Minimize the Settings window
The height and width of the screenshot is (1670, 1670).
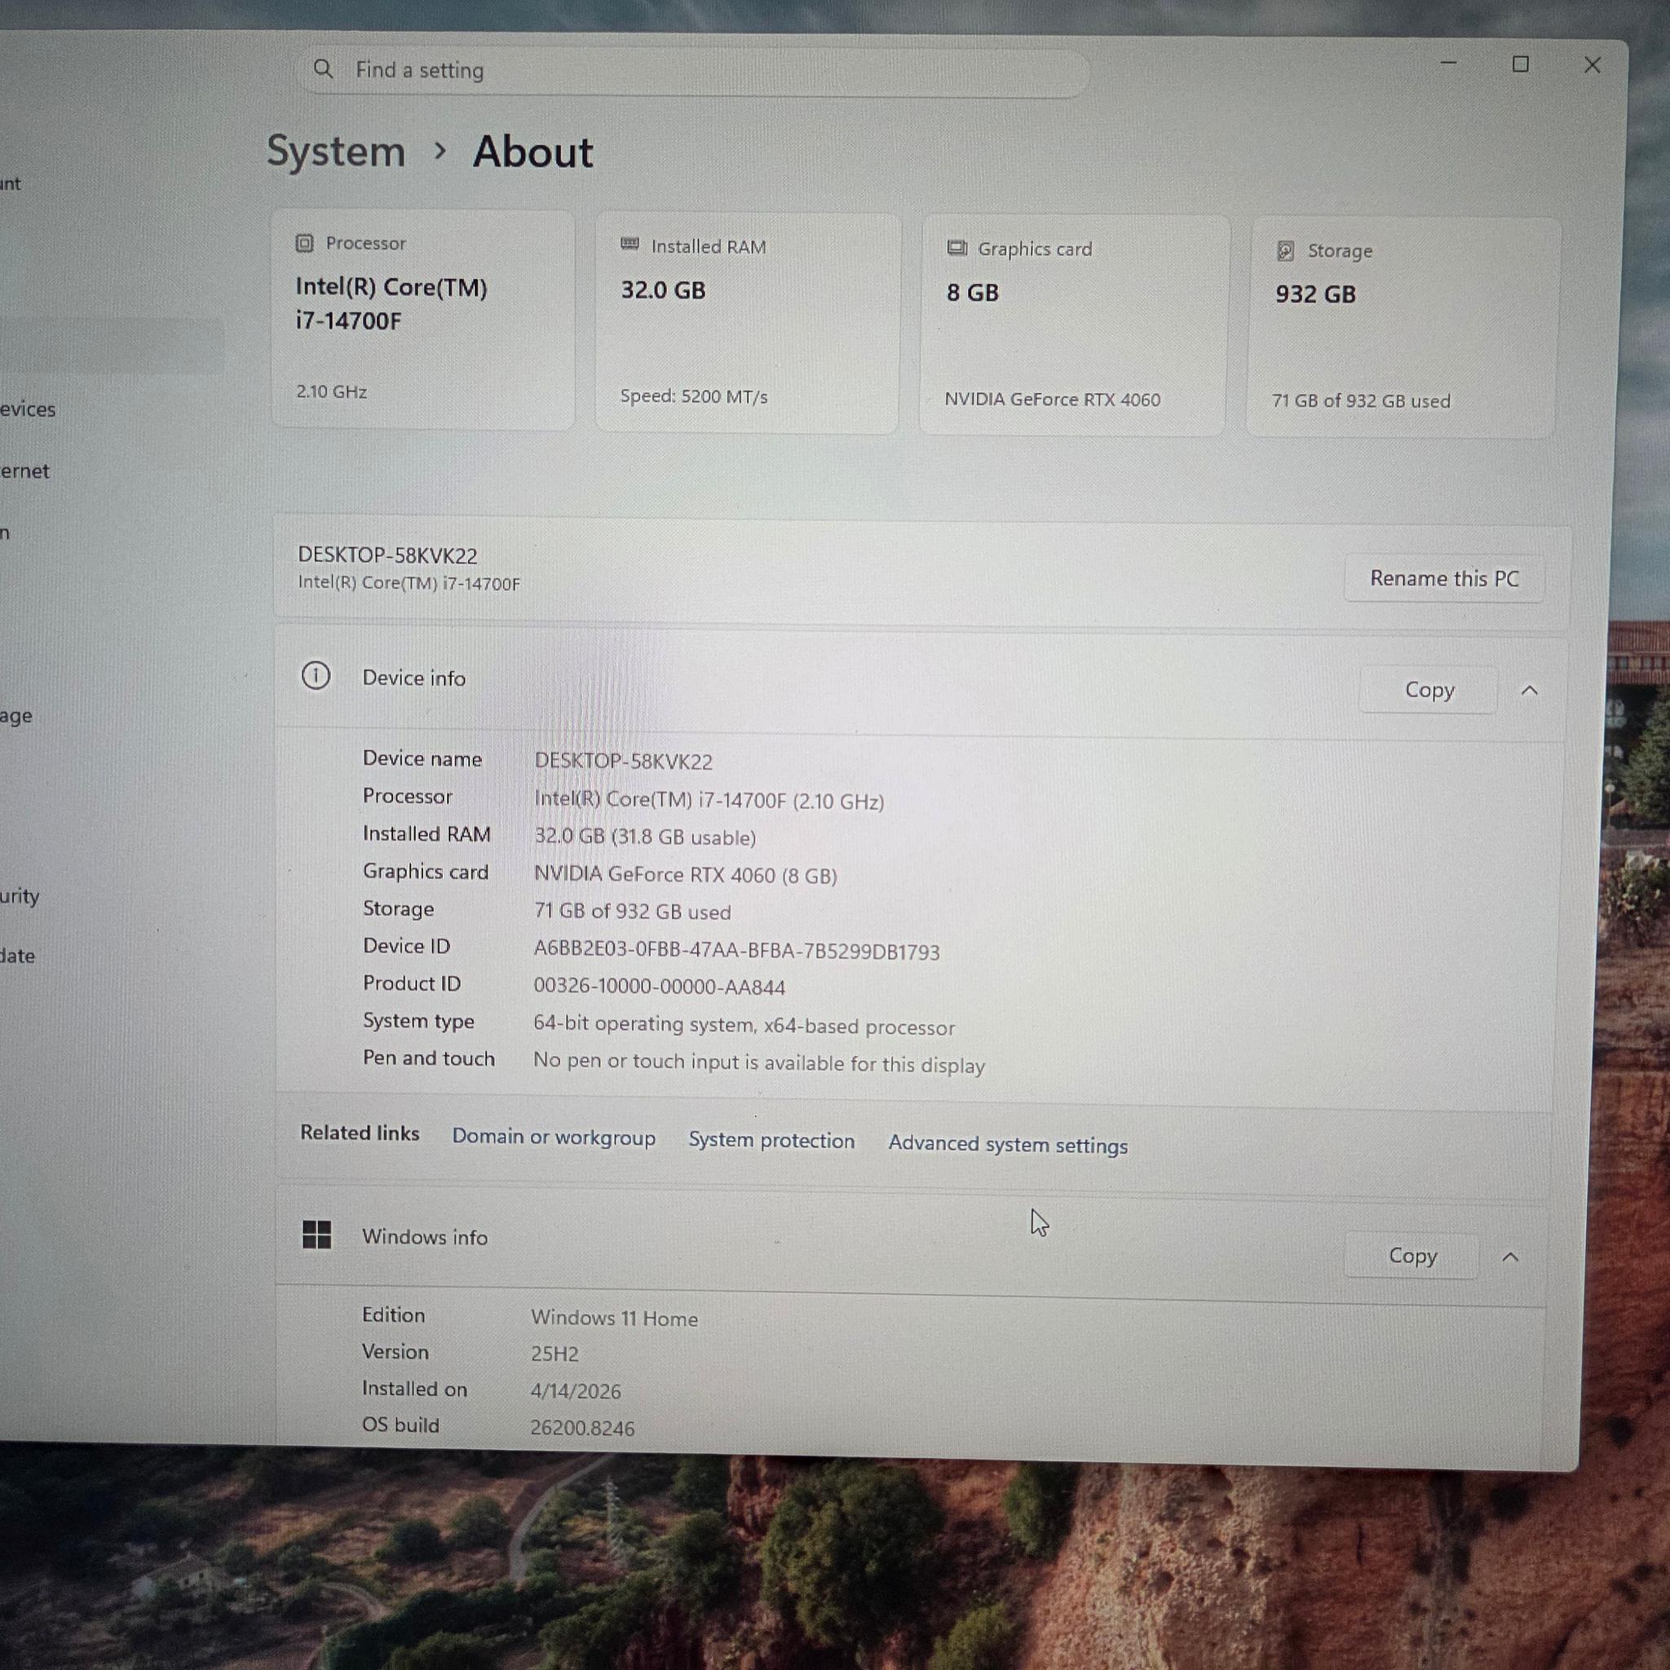click(x=1449, y=63)
